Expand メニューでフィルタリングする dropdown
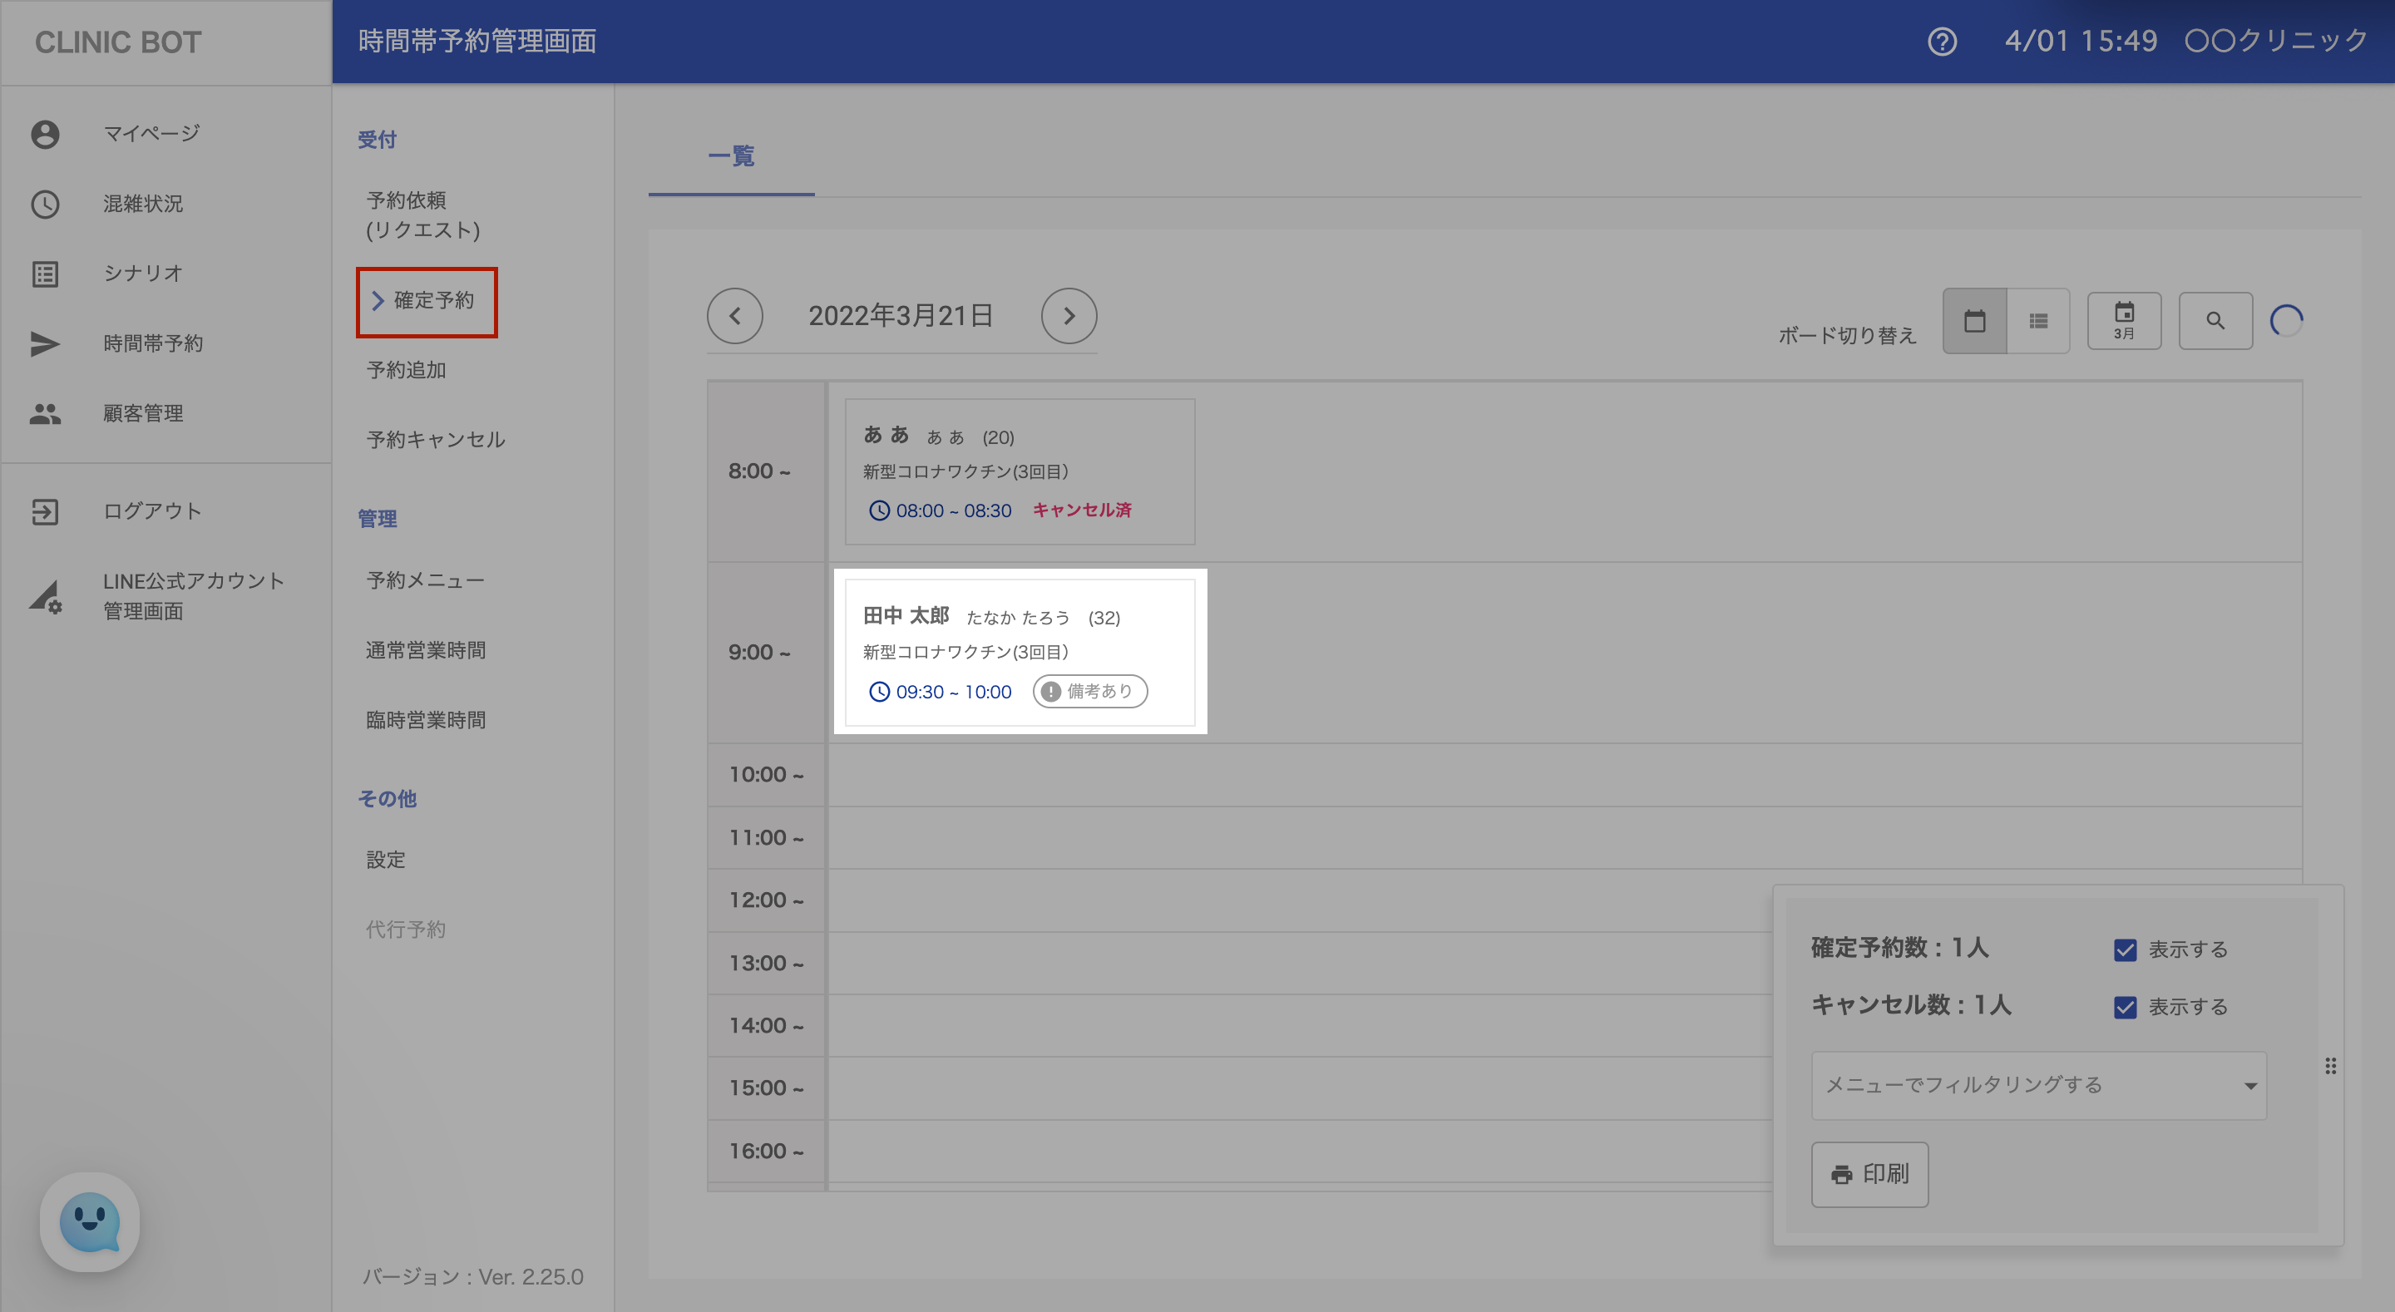The height and width of the screenshot is (1312, 2395). (2038, 1085)
